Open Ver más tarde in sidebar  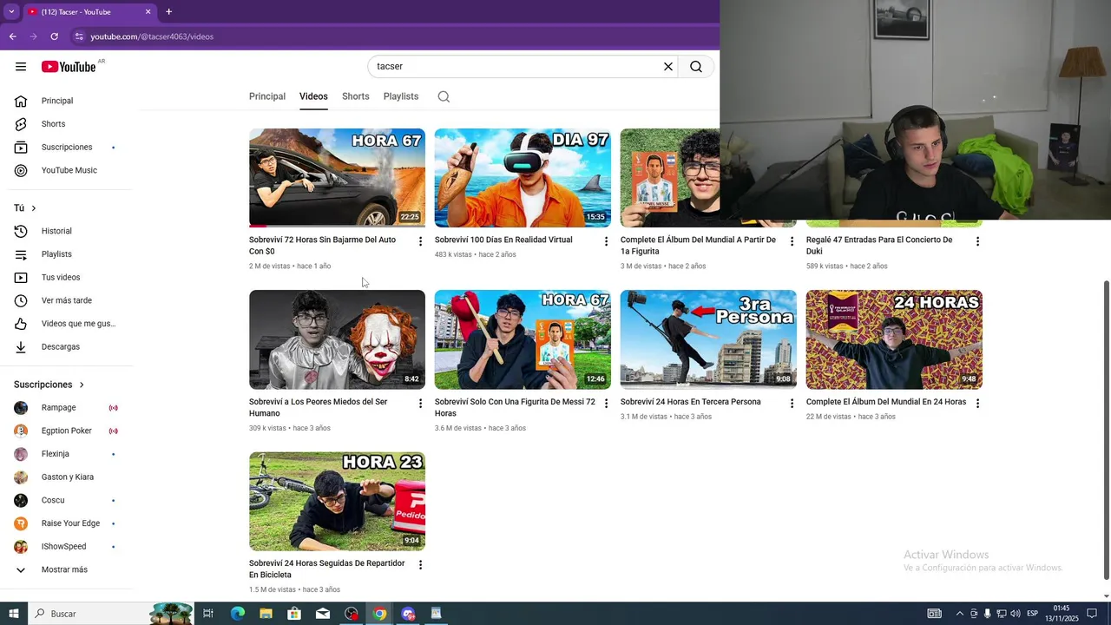(x=66, y=300)
